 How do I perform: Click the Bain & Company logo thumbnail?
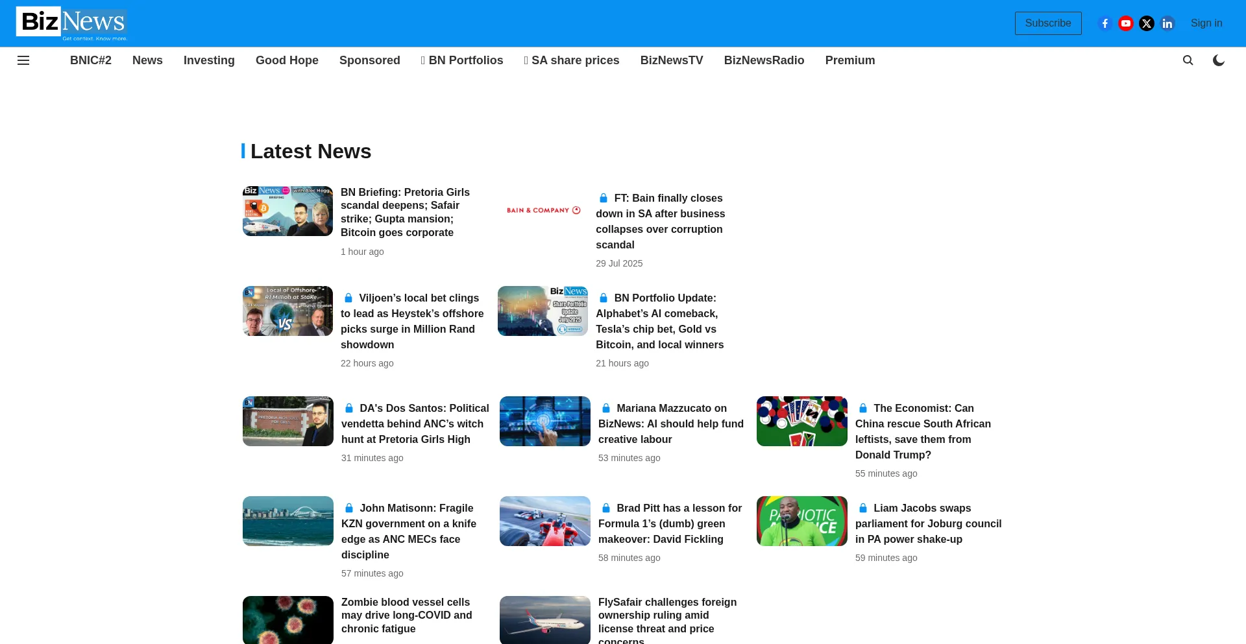point(543,210)
